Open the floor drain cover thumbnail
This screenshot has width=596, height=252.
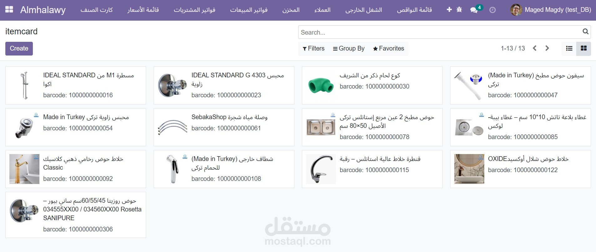pos(469,127)
